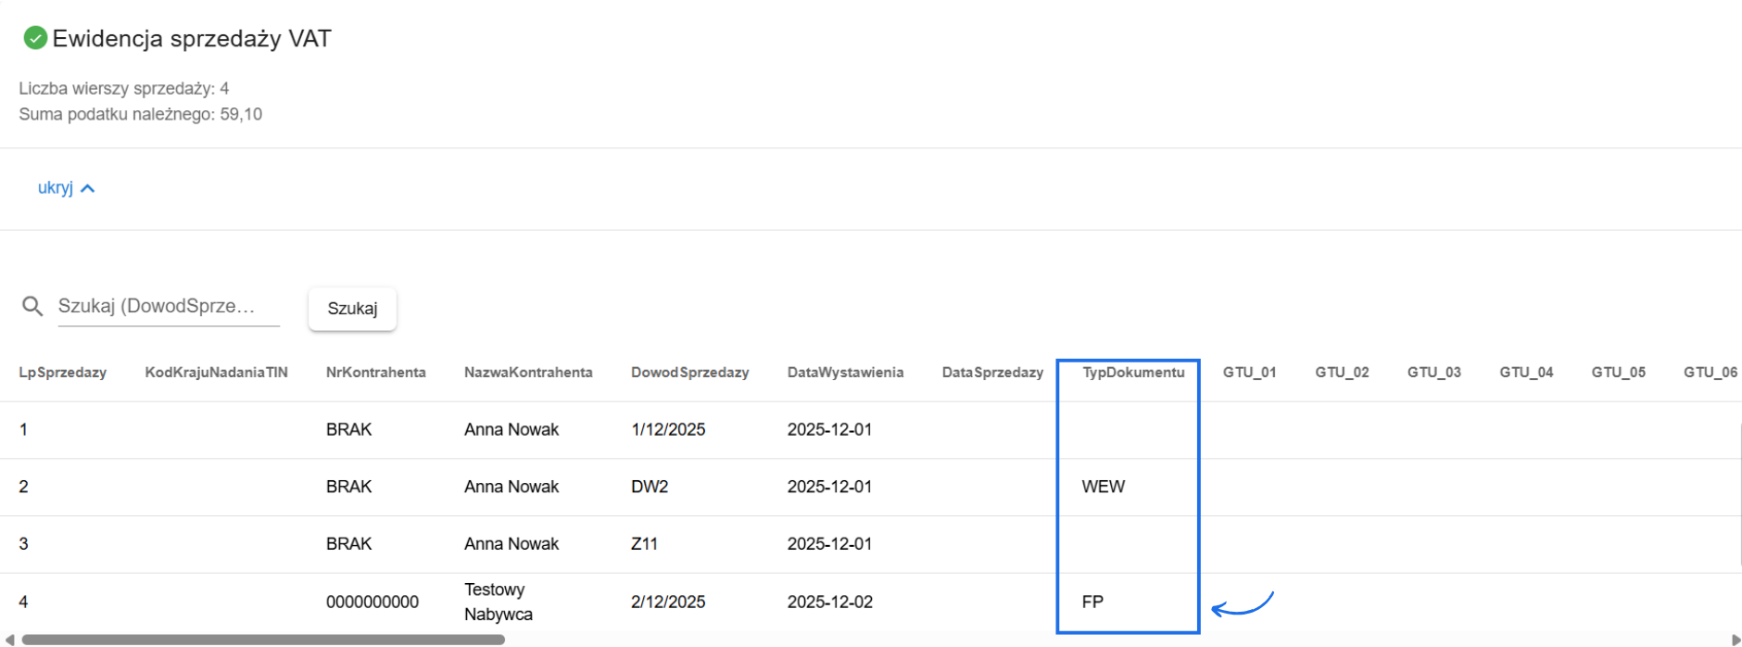Focus the Szukaj search input field
Viewport: 1742px width, 647px height.
point(168,307)
